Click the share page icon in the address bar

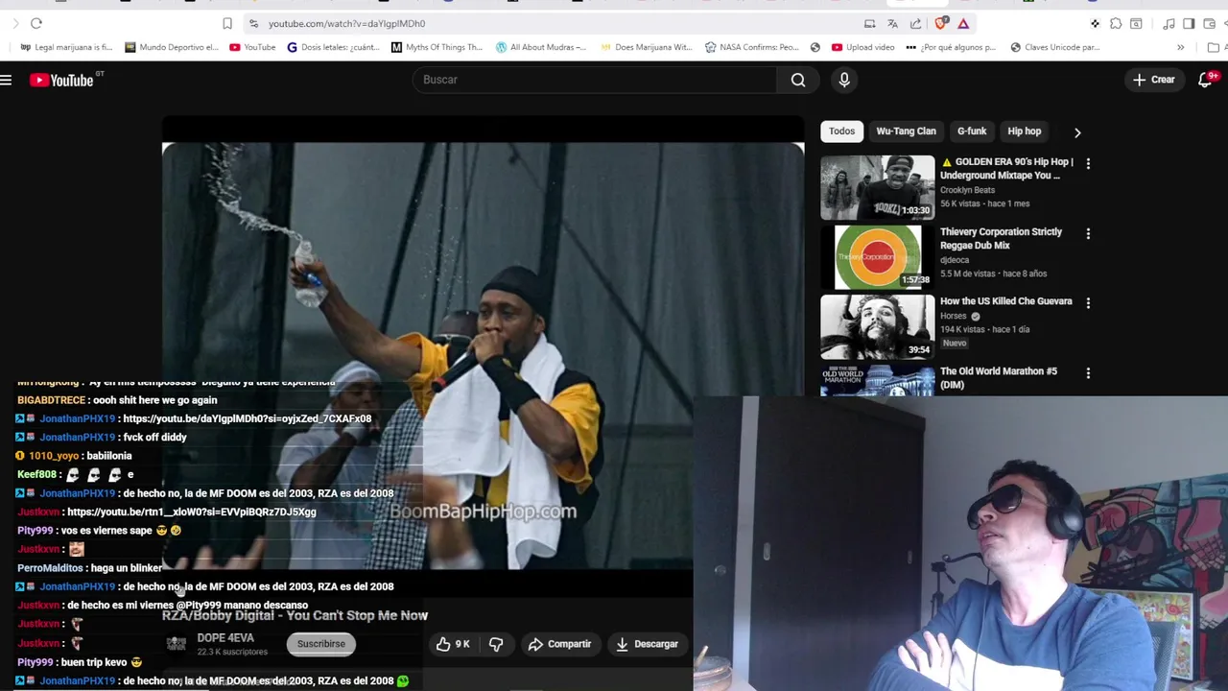click(915, 23)
